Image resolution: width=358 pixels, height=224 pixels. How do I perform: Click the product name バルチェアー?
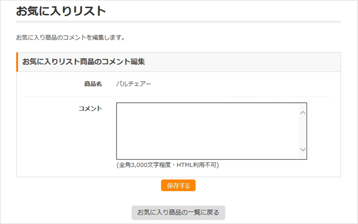(x=134, y=84)
